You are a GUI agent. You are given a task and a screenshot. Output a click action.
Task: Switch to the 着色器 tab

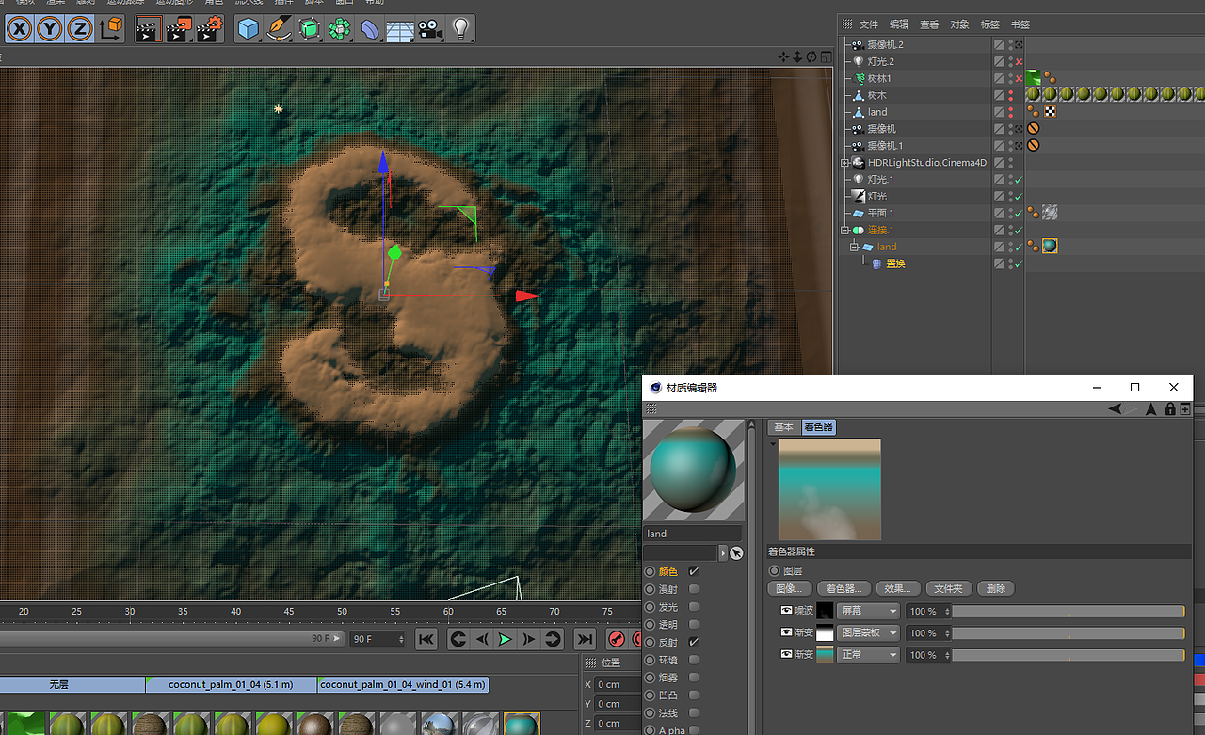click(x=818, y=427)
